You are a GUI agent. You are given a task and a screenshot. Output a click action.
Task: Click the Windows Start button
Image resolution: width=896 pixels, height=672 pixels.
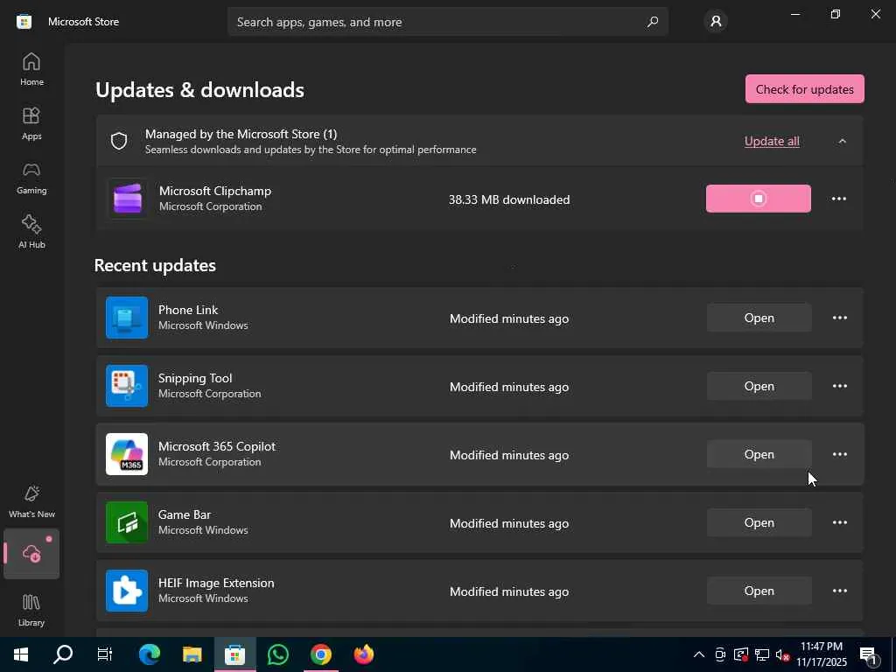[21, 654]
